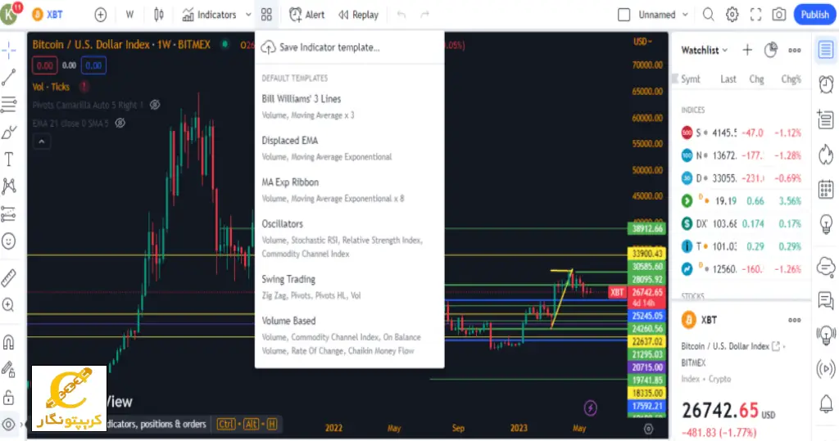
Task: Open the Watchlist panel icon in sidebar
Action: tap(826, 50)
